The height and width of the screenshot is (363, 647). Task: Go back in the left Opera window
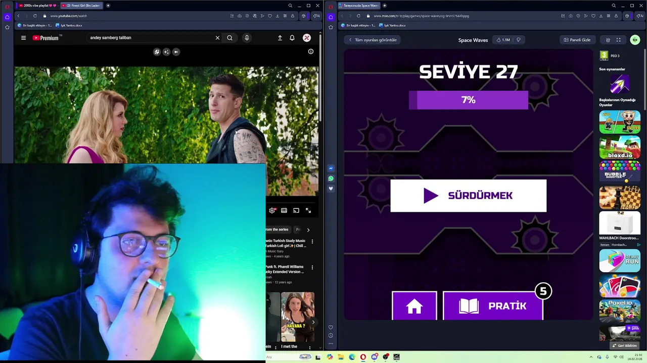[18, 16]
